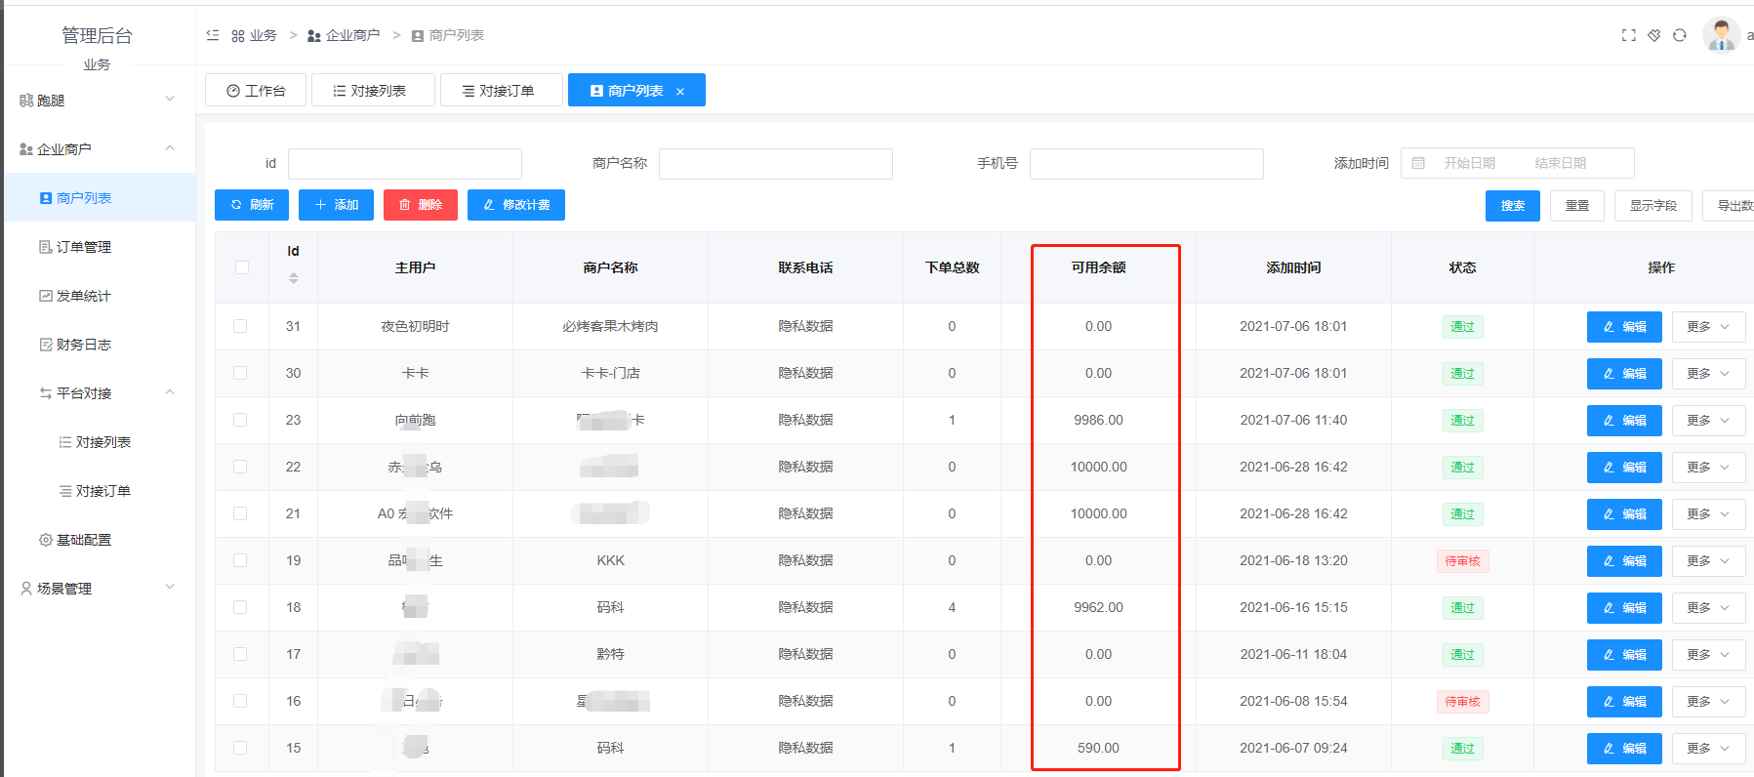Click the 重置 button
The image size is (1754, 777).
point(1577,206)
